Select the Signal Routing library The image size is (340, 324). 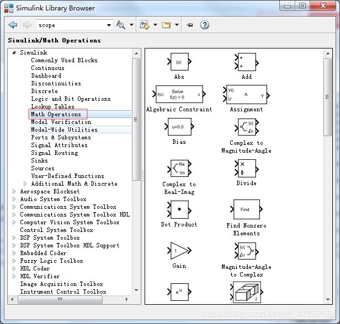(55, 153)
